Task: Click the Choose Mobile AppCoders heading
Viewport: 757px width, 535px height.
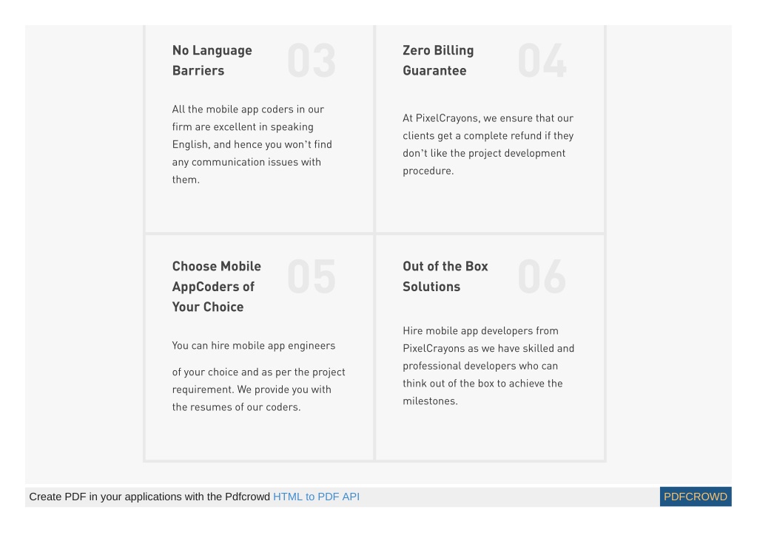Action: [216, 286]
